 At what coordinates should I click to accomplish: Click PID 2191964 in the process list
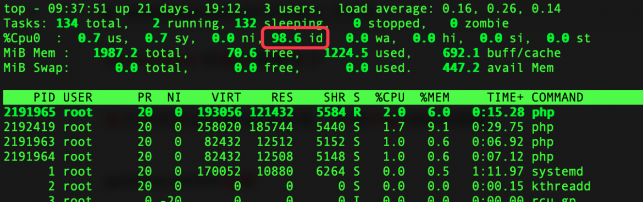click(29, 157)
